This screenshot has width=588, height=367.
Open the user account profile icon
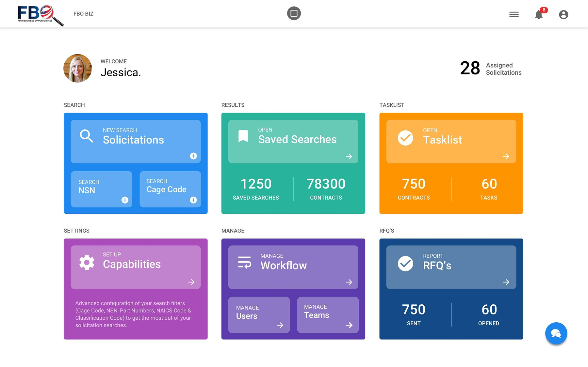coord(563,14)
